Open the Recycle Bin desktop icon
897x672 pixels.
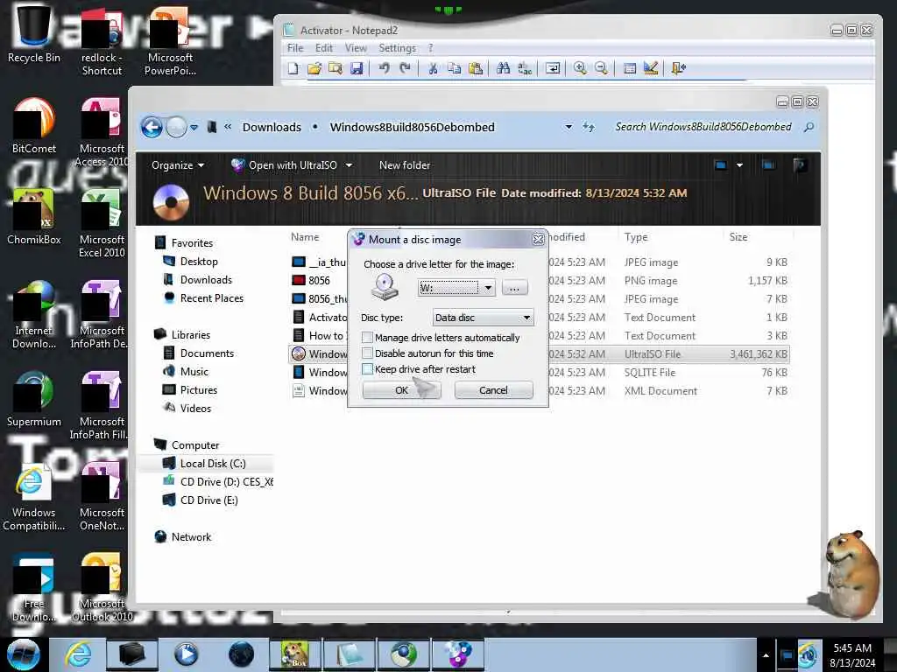click(x=33, y=34)
